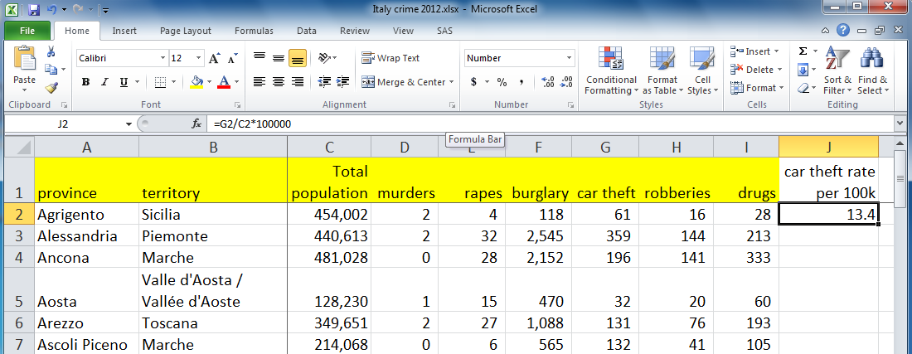Apply the red Font Color
This screenshot has width=912, height=354.
224,82
